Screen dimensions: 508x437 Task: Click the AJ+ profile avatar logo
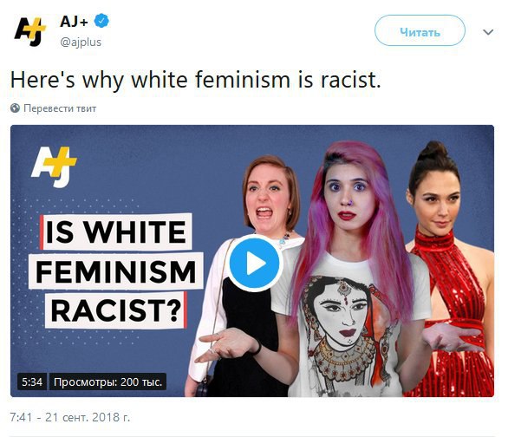pyautogui.click(x=29, y=31)
